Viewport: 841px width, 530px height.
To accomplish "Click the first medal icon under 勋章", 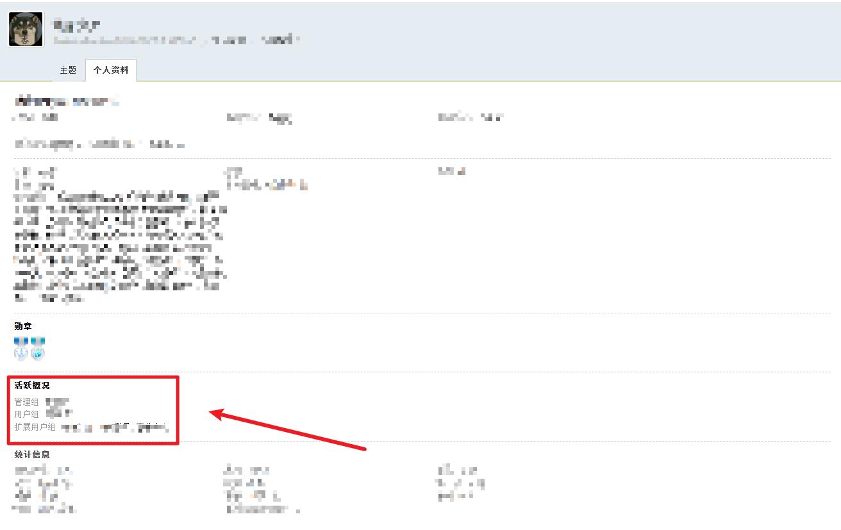I will tap(21, 348).
